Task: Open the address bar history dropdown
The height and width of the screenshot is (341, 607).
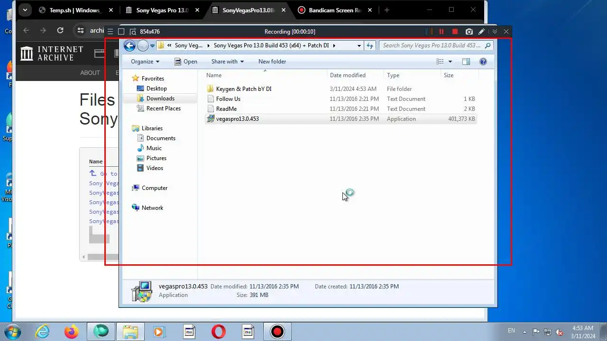Action: pos(359,45)
